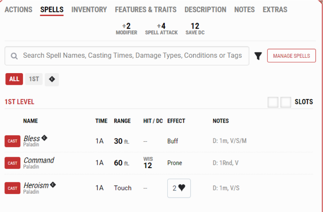Image resolution: width=323 pixels, height=212 pixels.
Task: Click Command notes D: 1Rnd, V
Action: (x=226, y=163)
